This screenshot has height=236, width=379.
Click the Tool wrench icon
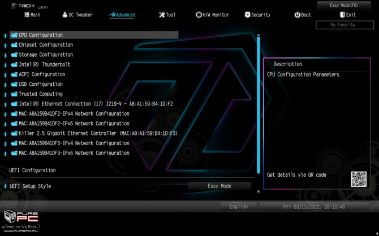click(162, 15)
